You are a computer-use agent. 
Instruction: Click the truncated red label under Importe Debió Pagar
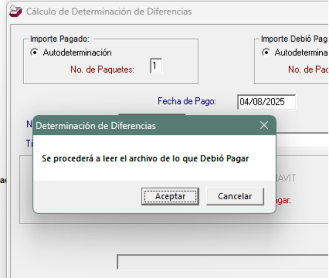[308, 69]
